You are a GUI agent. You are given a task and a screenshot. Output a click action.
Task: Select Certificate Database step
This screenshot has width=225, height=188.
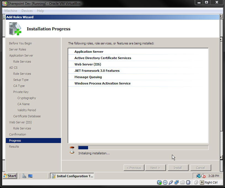(27, 116)
